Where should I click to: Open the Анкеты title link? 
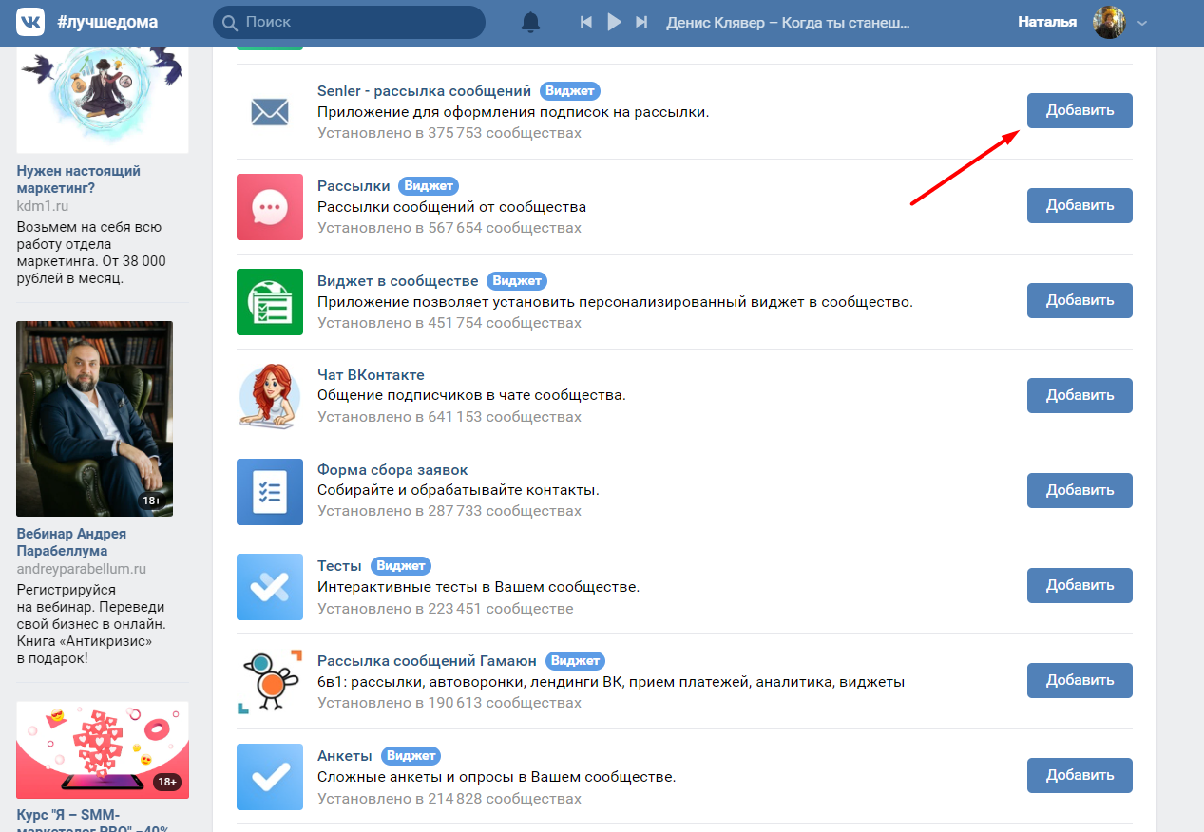tap(345, 756)
